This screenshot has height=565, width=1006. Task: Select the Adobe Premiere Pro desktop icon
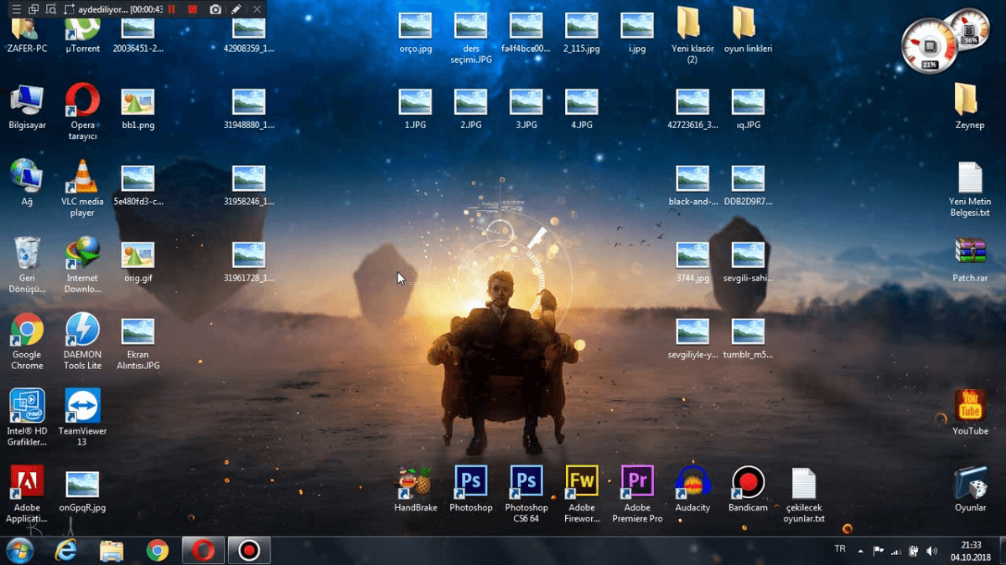coord(637,483)
